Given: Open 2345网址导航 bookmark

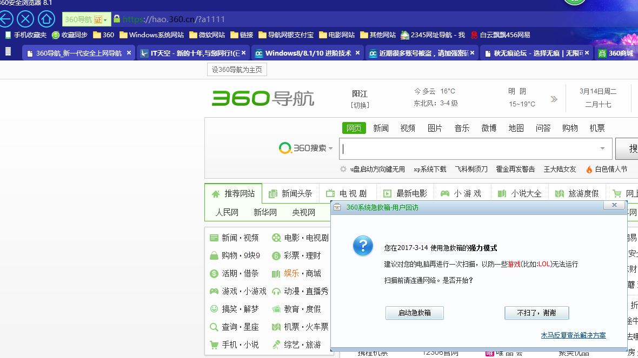Looking at the screenshot, I should pos(433,35).
